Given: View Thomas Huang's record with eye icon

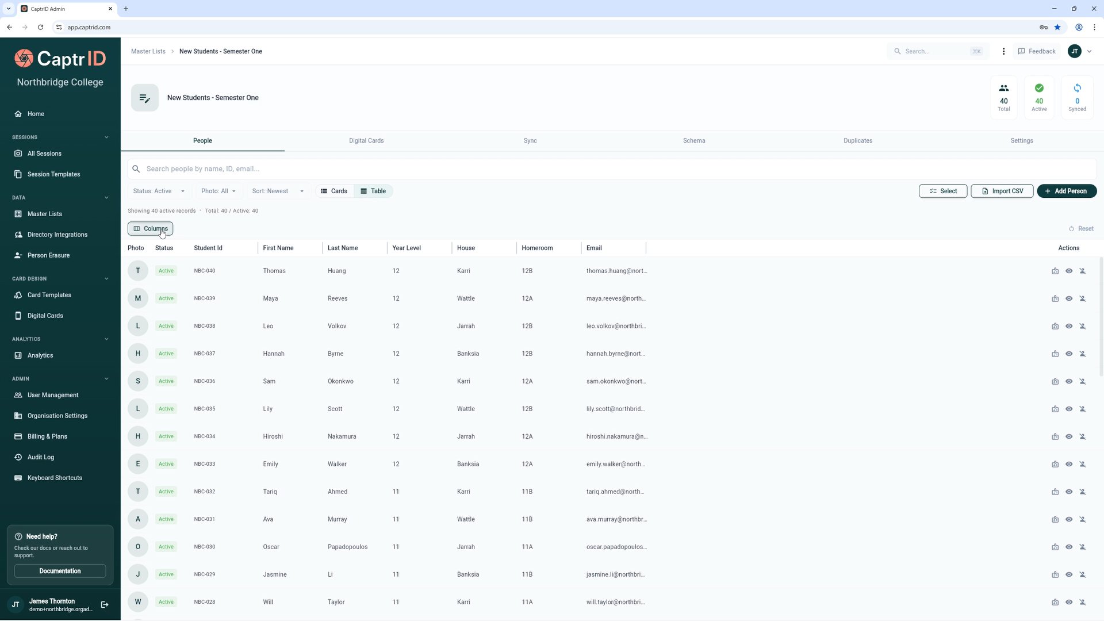Looking at the screenshot, I should (x=1068, y=271).
